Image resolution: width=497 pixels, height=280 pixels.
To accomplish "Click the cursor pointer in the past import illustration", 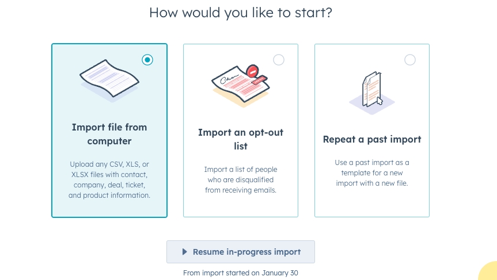I will (x=379, y=101).
